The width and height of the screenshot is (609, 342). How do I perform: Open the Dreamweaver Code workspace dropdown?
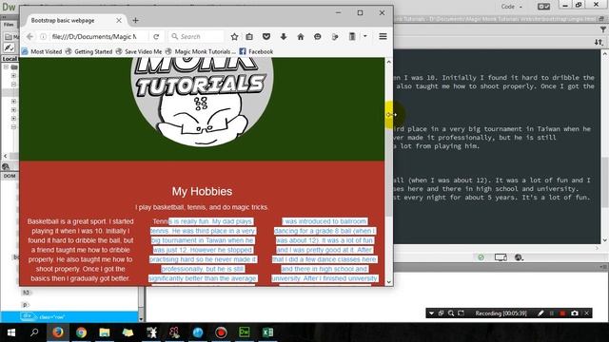(x=512, y=7)
